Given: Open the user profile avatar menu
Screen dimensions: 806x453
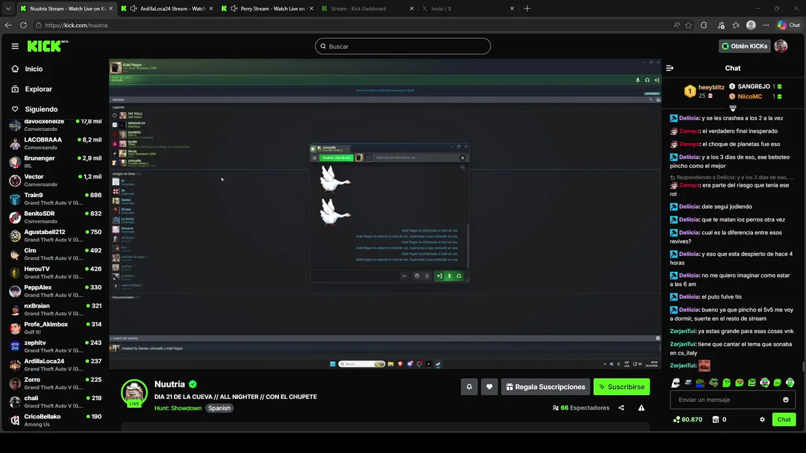Looking at the screenshot, I should point(781,46).
